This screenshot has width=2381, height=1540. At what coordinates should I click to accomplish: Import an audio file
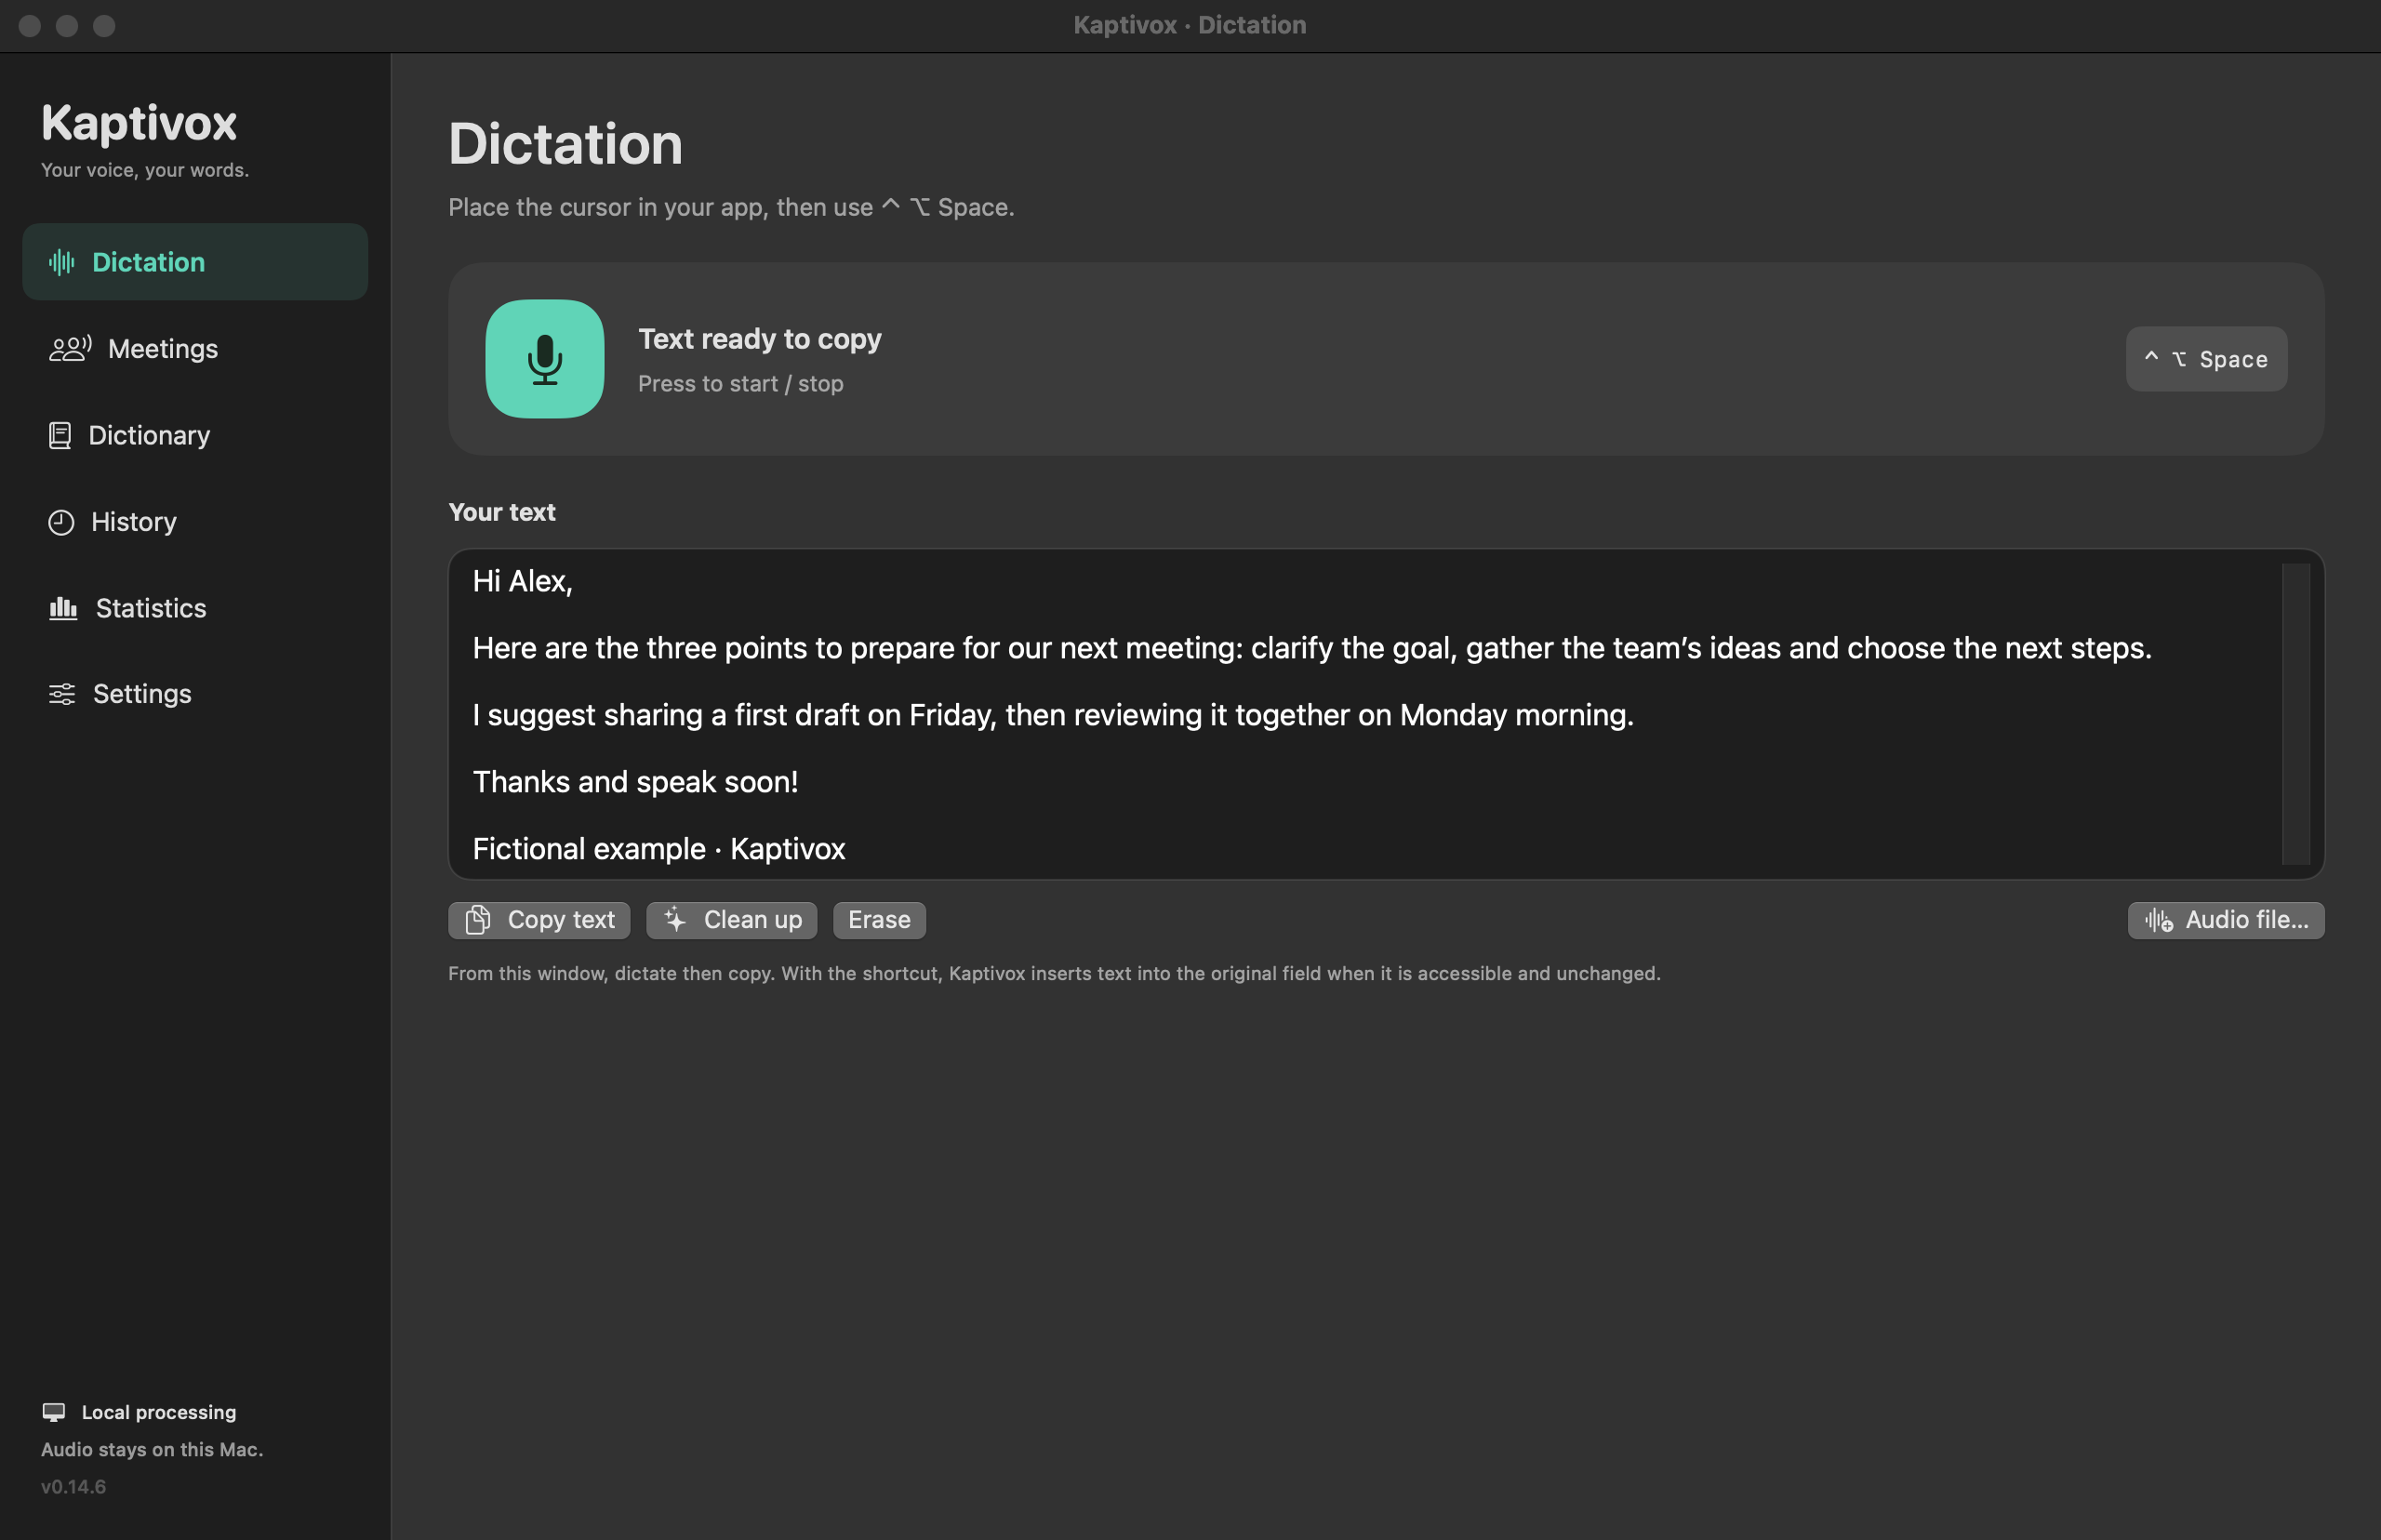2226,920
